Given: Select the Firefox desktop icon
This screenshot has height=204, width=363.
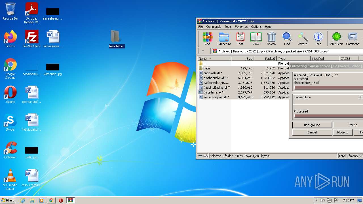Looking at the screenshot, I should tap(10, 39).
